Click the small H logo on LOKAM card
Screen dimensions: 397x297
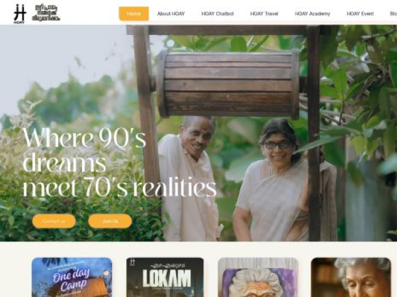pyautogui.click(x=132, y=262)
